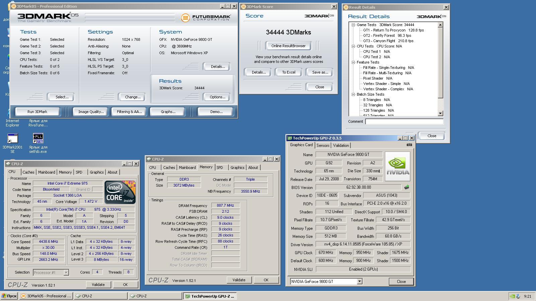Collapse the Game Tests tree node
The height and width of the screenshot is (301, 536).
pyautogui.click(x=353, y=25)
